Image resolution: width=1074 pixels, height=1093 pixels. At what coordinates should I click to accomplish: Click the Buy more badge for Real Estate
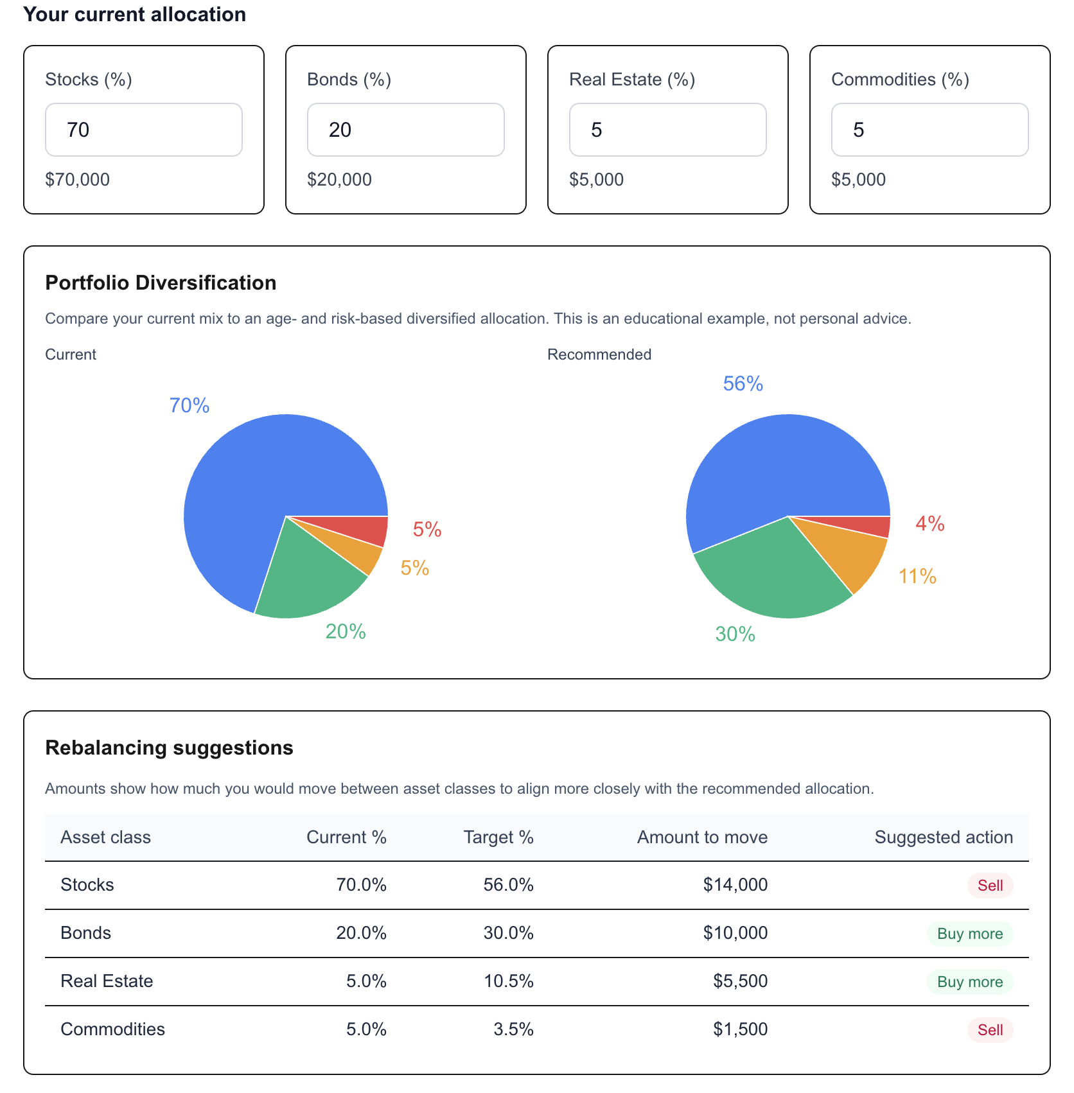coord(969,981)
